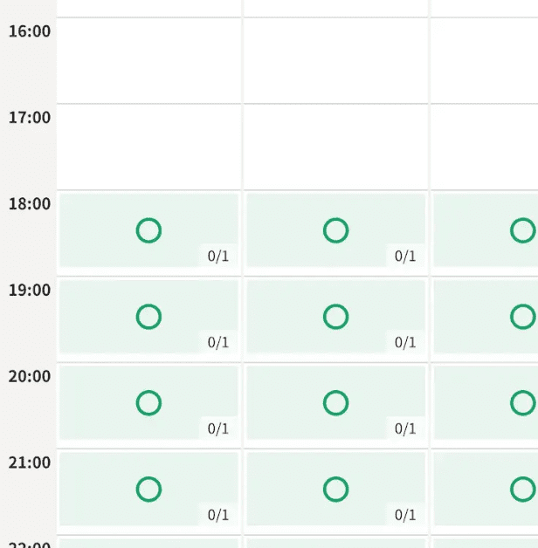The image size is (538, 548).
Task: Choose the 19:00 circle in the middle column
Action: click(335, 317)
